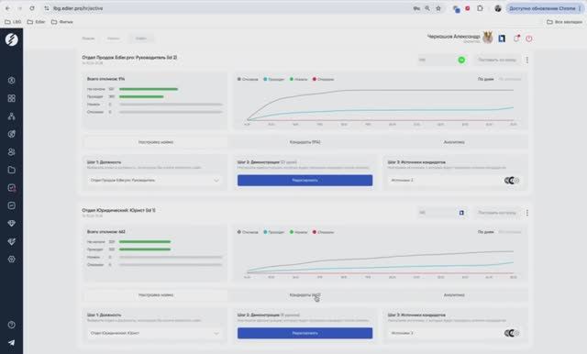
Task: Click the Отдел Юридический: Юрист vacancy title
Action: 118,210
